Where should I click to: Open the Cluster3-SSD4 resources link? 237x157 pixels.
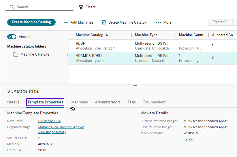49,121
